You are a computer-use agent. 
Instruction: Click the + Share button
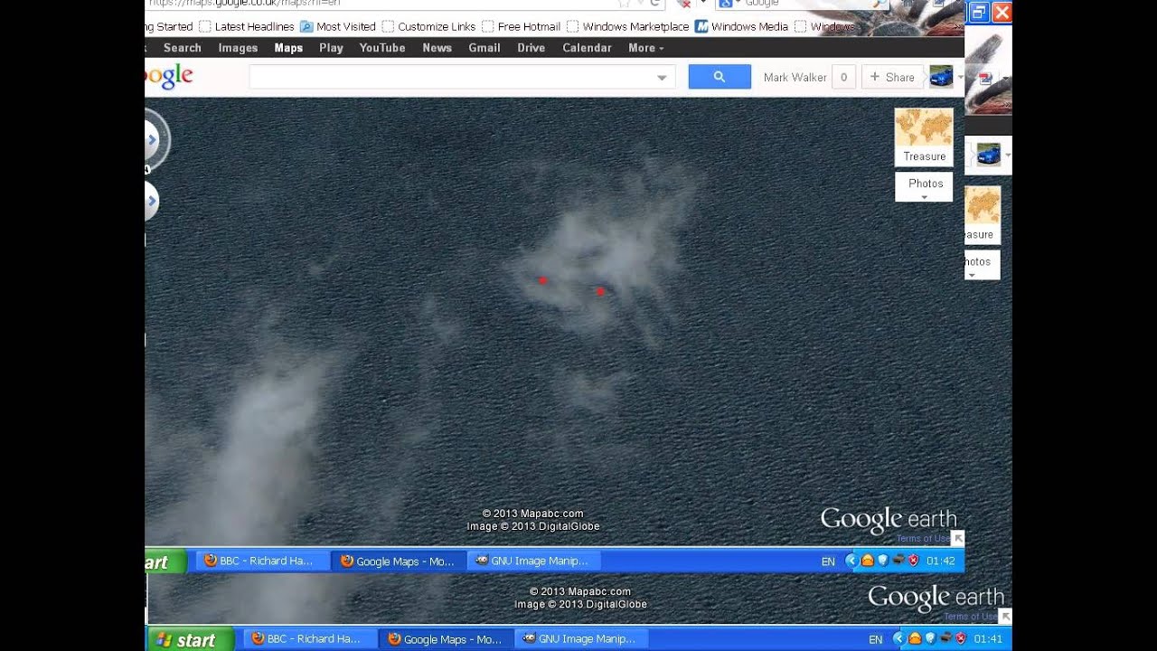[892, 77]
